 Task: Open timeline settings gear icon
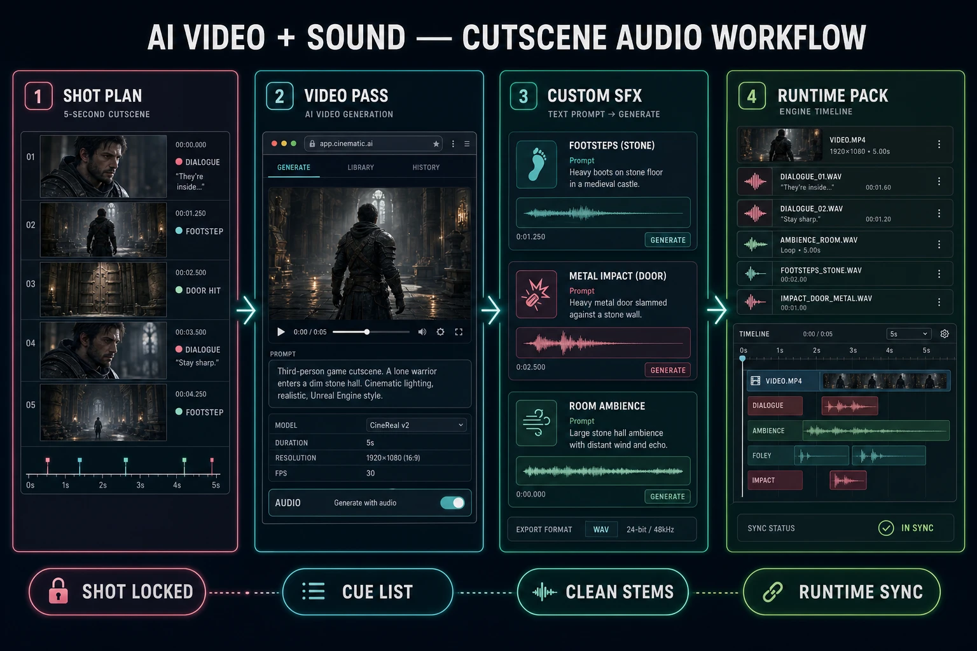click(945, 334)
